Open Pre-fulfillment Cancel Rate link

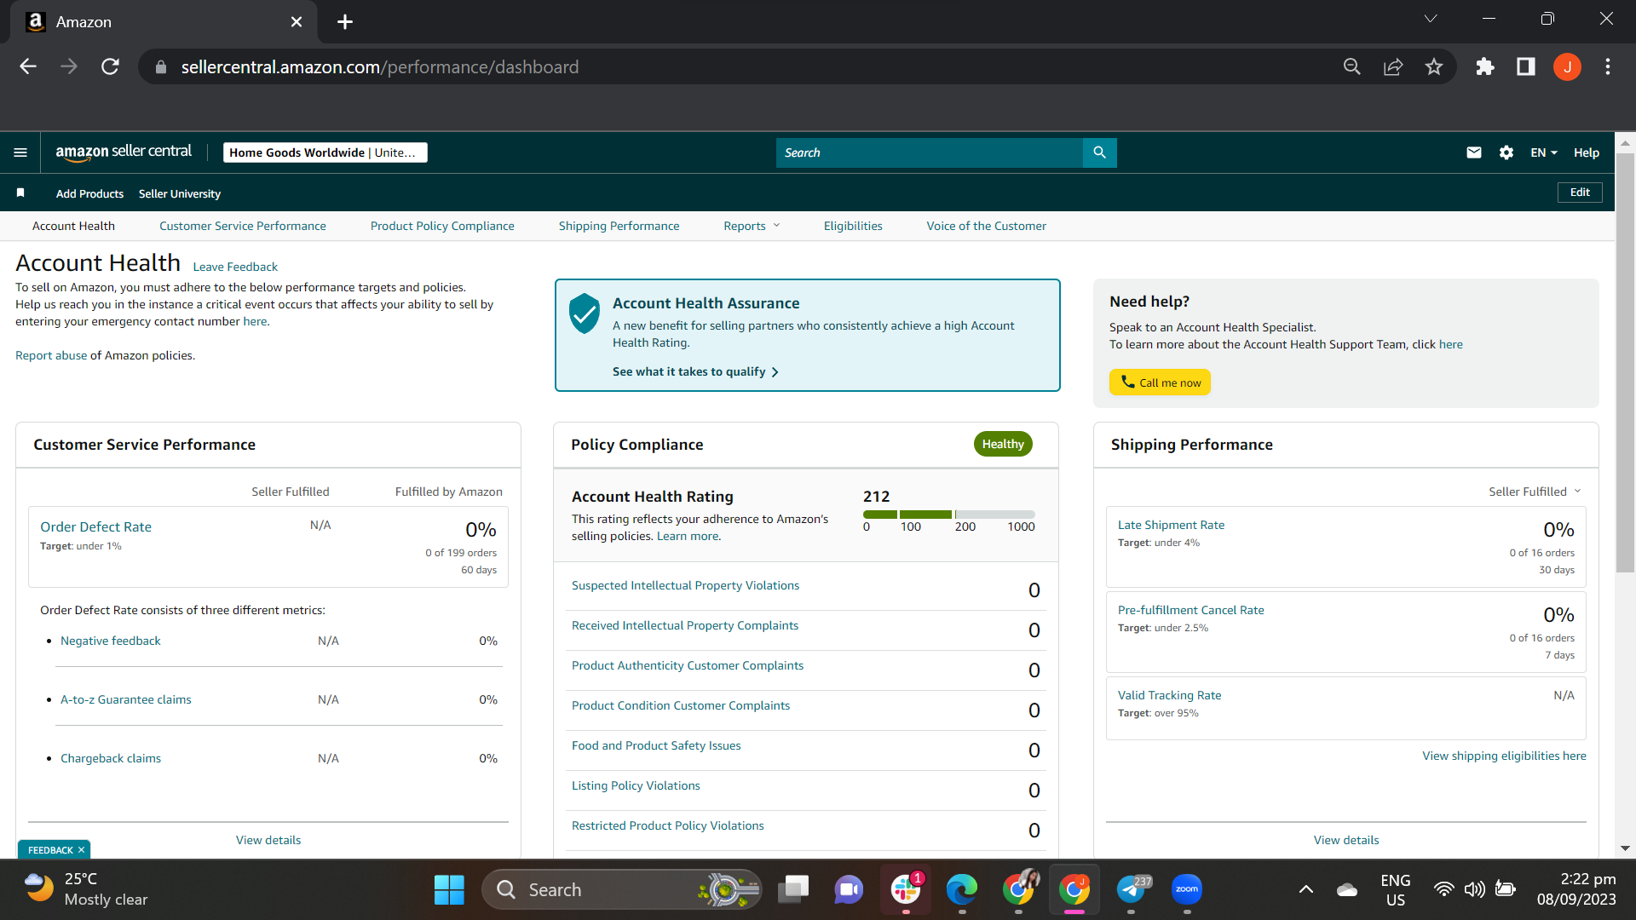pos(1190,610)
